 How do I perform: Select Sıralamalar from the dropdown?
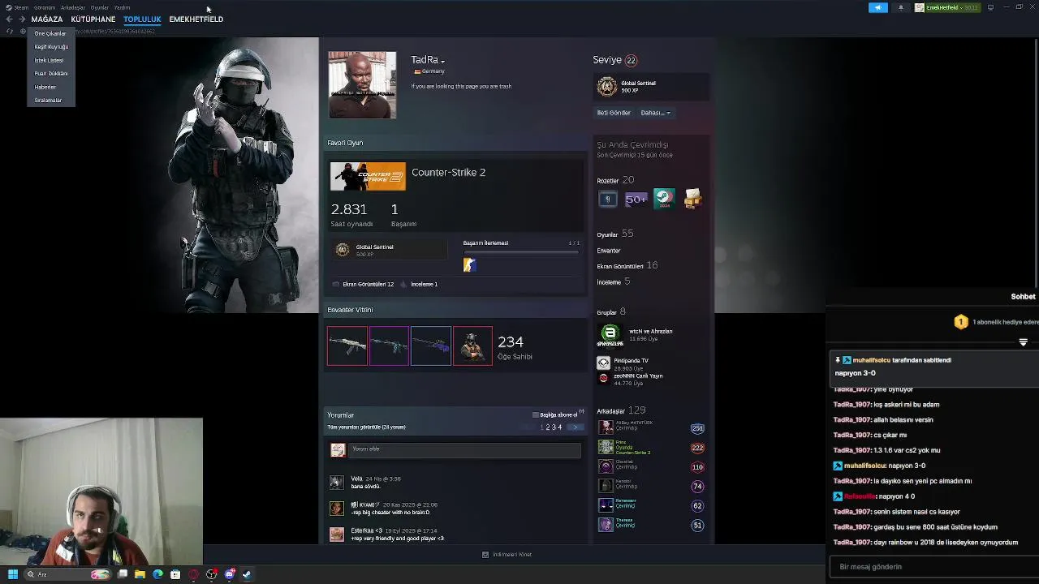click(48, 101)
